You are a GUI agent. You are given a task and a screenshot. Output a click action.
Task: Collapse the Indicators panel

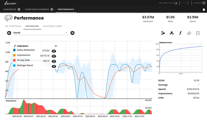(x=56, y=46)
